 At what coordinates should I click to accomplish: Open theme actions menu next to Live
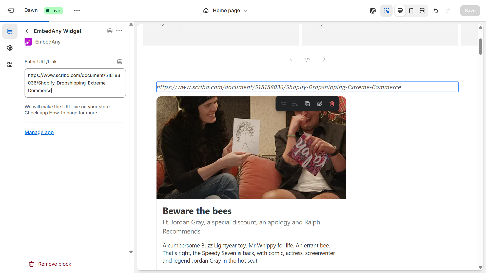tap(77, 11)
